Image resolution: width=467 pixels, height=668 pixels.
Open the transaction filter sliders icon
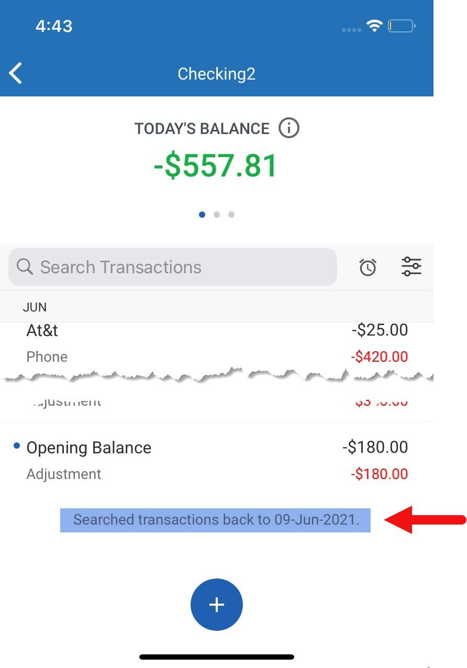pyautogui.click(x=412, y=266)
